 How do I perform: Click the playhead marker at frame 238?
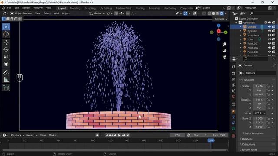coord(211,140)
